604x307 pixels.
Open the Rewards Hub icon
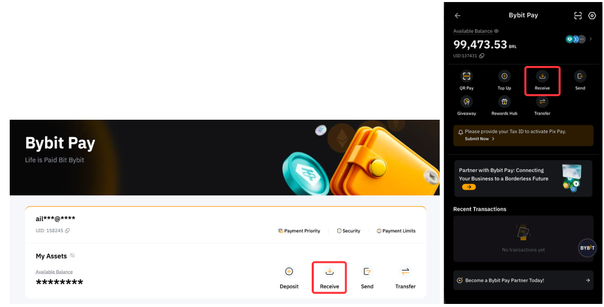pyautogui.click(x=504, y=102)
